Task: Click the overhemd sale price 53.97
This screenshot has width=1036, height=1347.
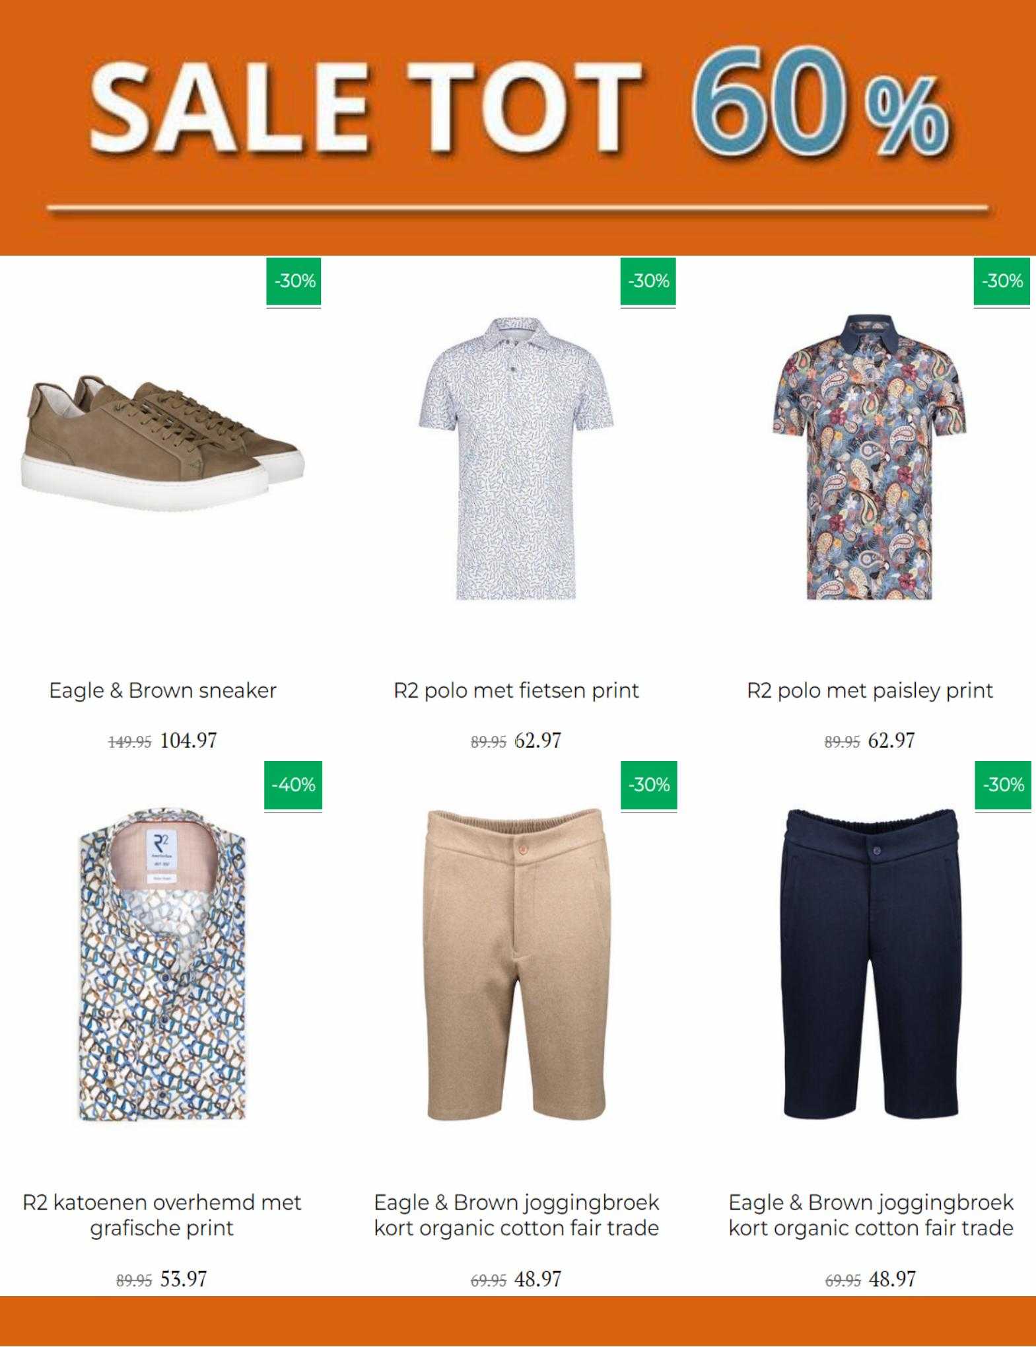Action: pos(184,1279)
